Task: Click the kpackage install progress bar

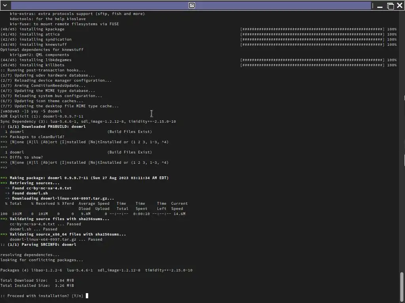Action: [312, 29]
